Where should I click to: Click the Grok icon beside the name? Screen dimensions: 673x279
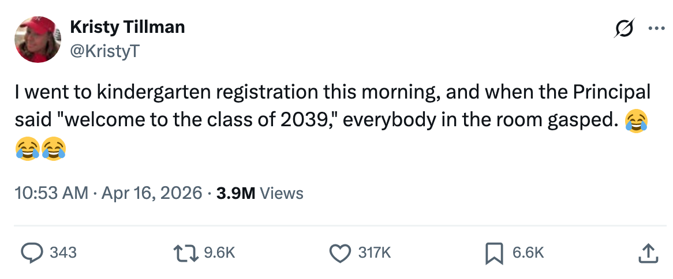coord(626,27)
